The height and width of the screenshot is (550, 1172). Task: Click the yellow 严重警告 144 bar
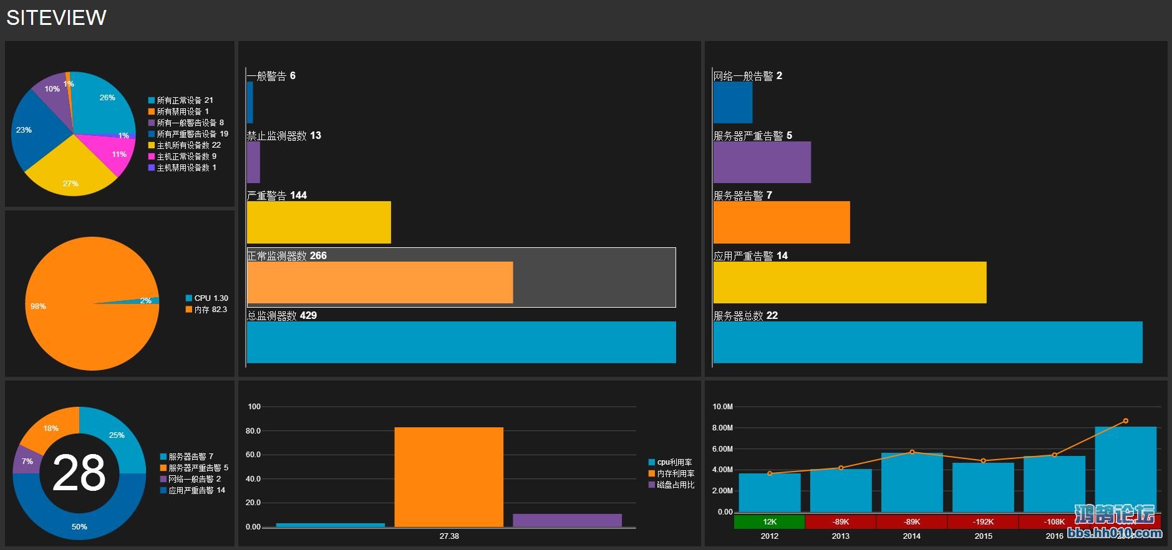[319, 222]
